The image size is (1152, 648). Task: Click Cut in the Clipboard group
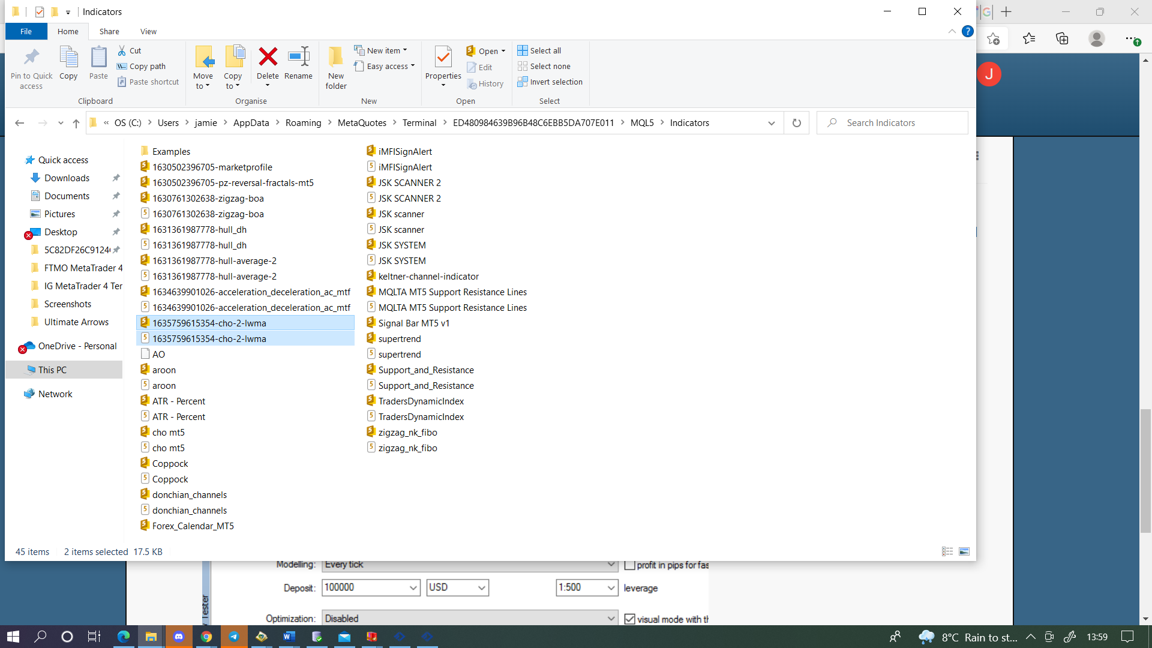pos(130,50)
